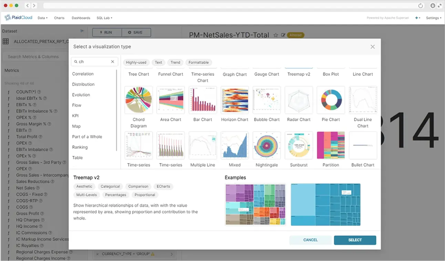Open the Table category
The height and width of the screenshot is (261, 445).
(77, 158)
